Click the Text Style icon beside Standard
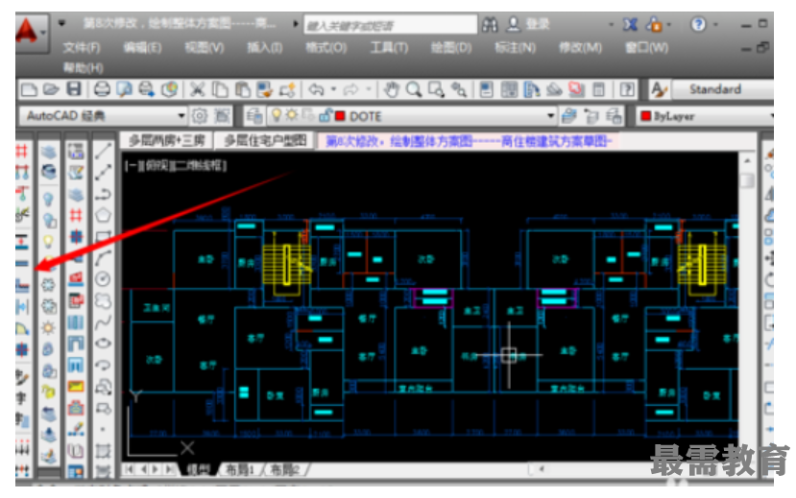The height and width of the screenshot is (498, 796). 659,90
